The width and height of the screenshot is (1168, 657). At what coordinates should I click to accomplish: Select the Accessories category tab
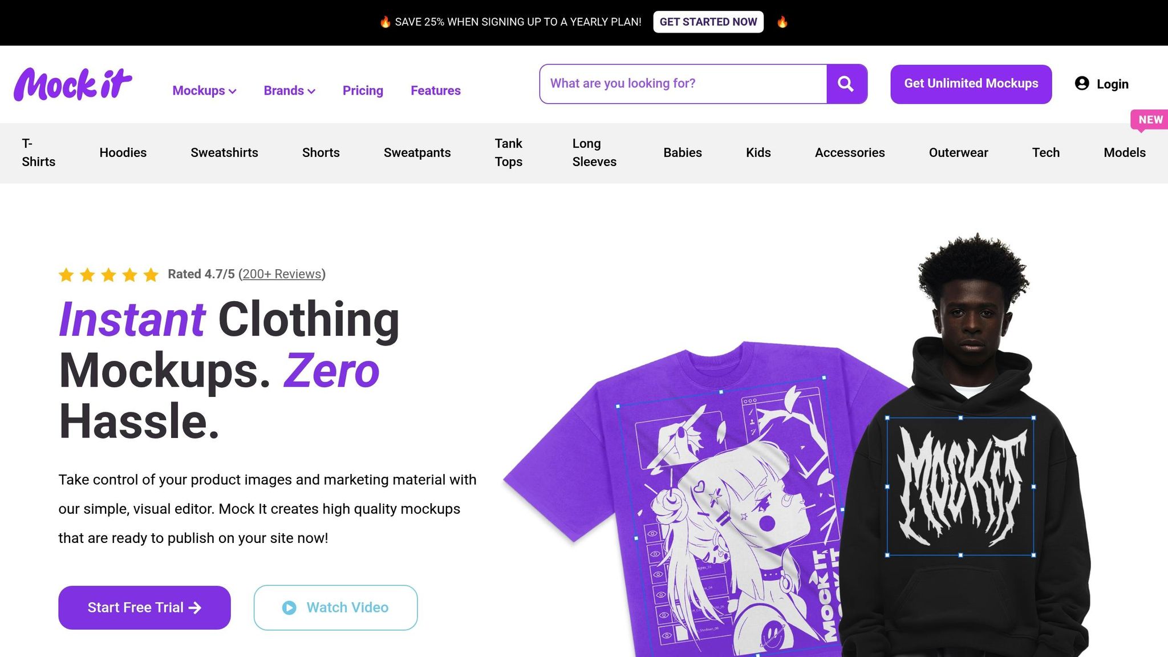[850, 153]
